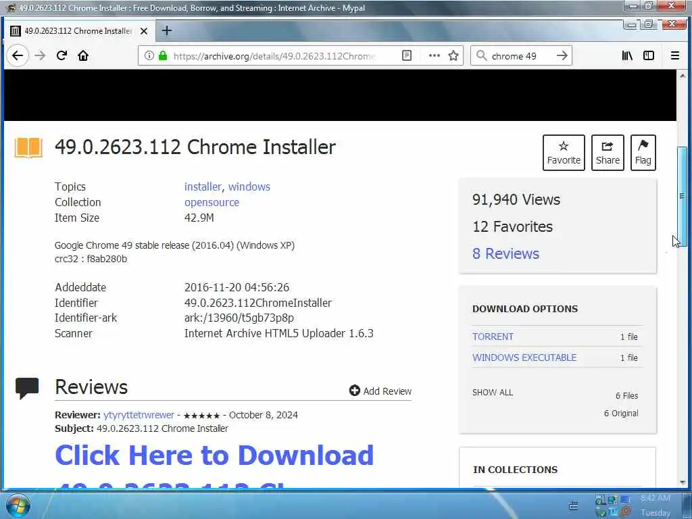Viewport: 692px width, 519px height.
Task: Click the Click Here to Download link
Action: pyautogui.click(x=214, y=455)
